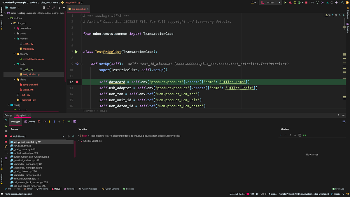Open the Problems tool window
This screenshot has width=350, height=197.
pyautogui.click(x=42, y=189)
